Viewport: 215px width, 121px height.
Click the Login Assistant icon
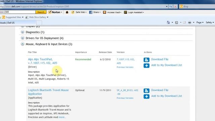coord(125,12)
